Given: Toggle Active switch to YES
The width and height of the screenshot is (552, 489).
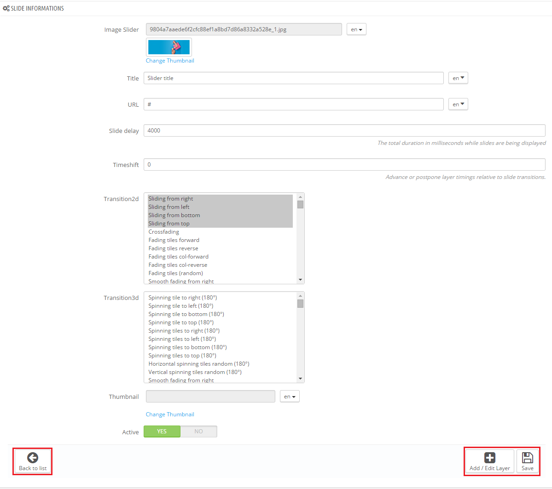Looking at the screenshot, I should click(162, 431).
